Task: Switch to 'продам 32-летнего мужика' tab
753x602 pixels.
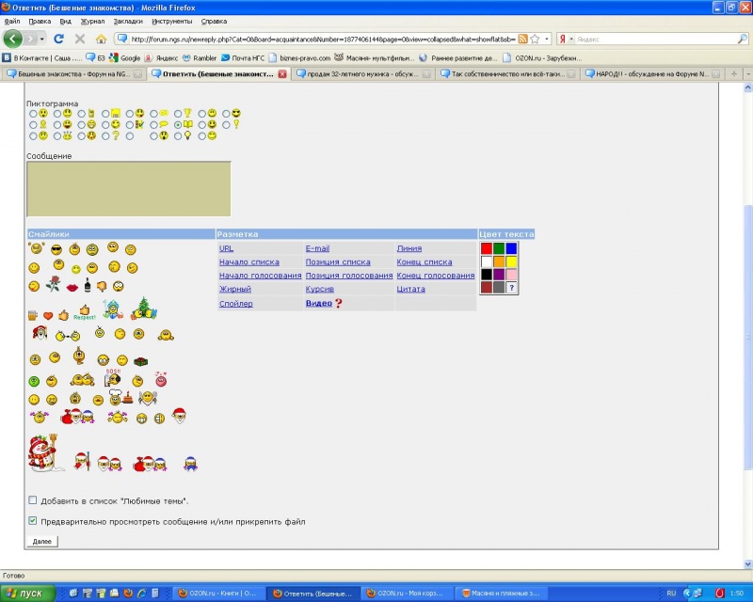Action: (363, 72)
